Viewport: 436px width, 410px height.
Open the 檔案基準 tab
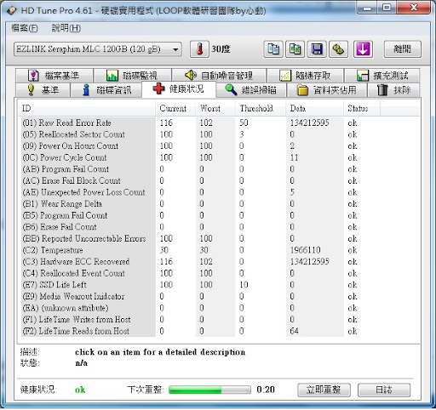(x=54, y=76)
